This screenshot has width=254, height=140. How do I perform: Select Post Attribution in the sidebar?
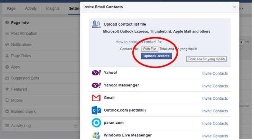pyautogui.click(x=41, y=34)
